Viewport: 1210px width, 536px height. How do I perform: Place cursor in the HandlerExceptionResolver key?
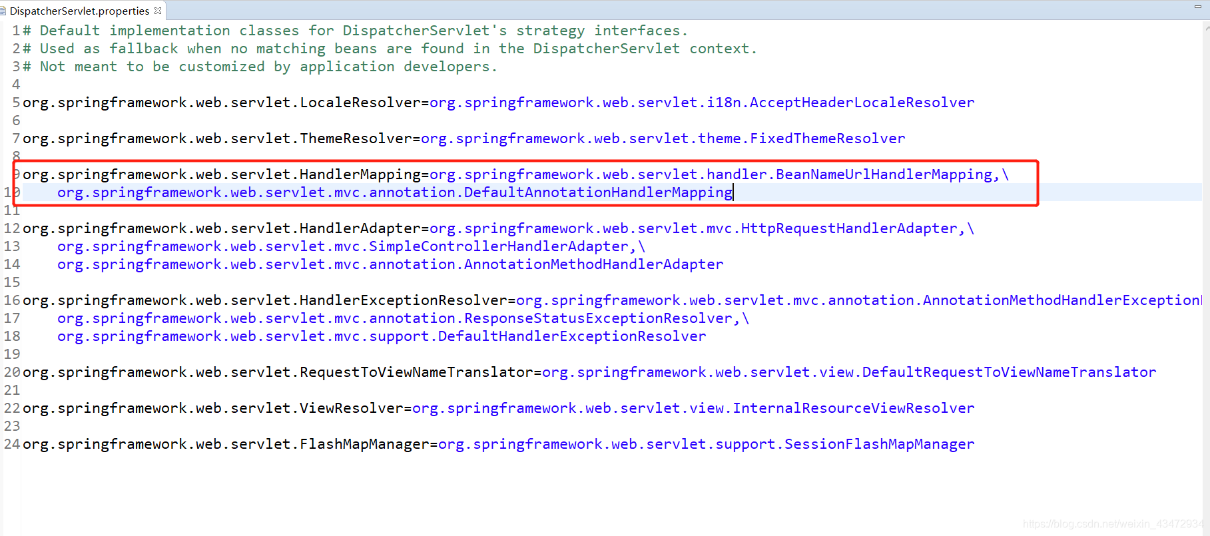pyautogui.click(x=265, y=300)
